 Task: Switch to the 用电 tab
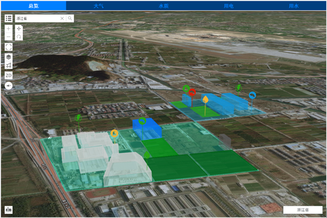pos(229,6)
